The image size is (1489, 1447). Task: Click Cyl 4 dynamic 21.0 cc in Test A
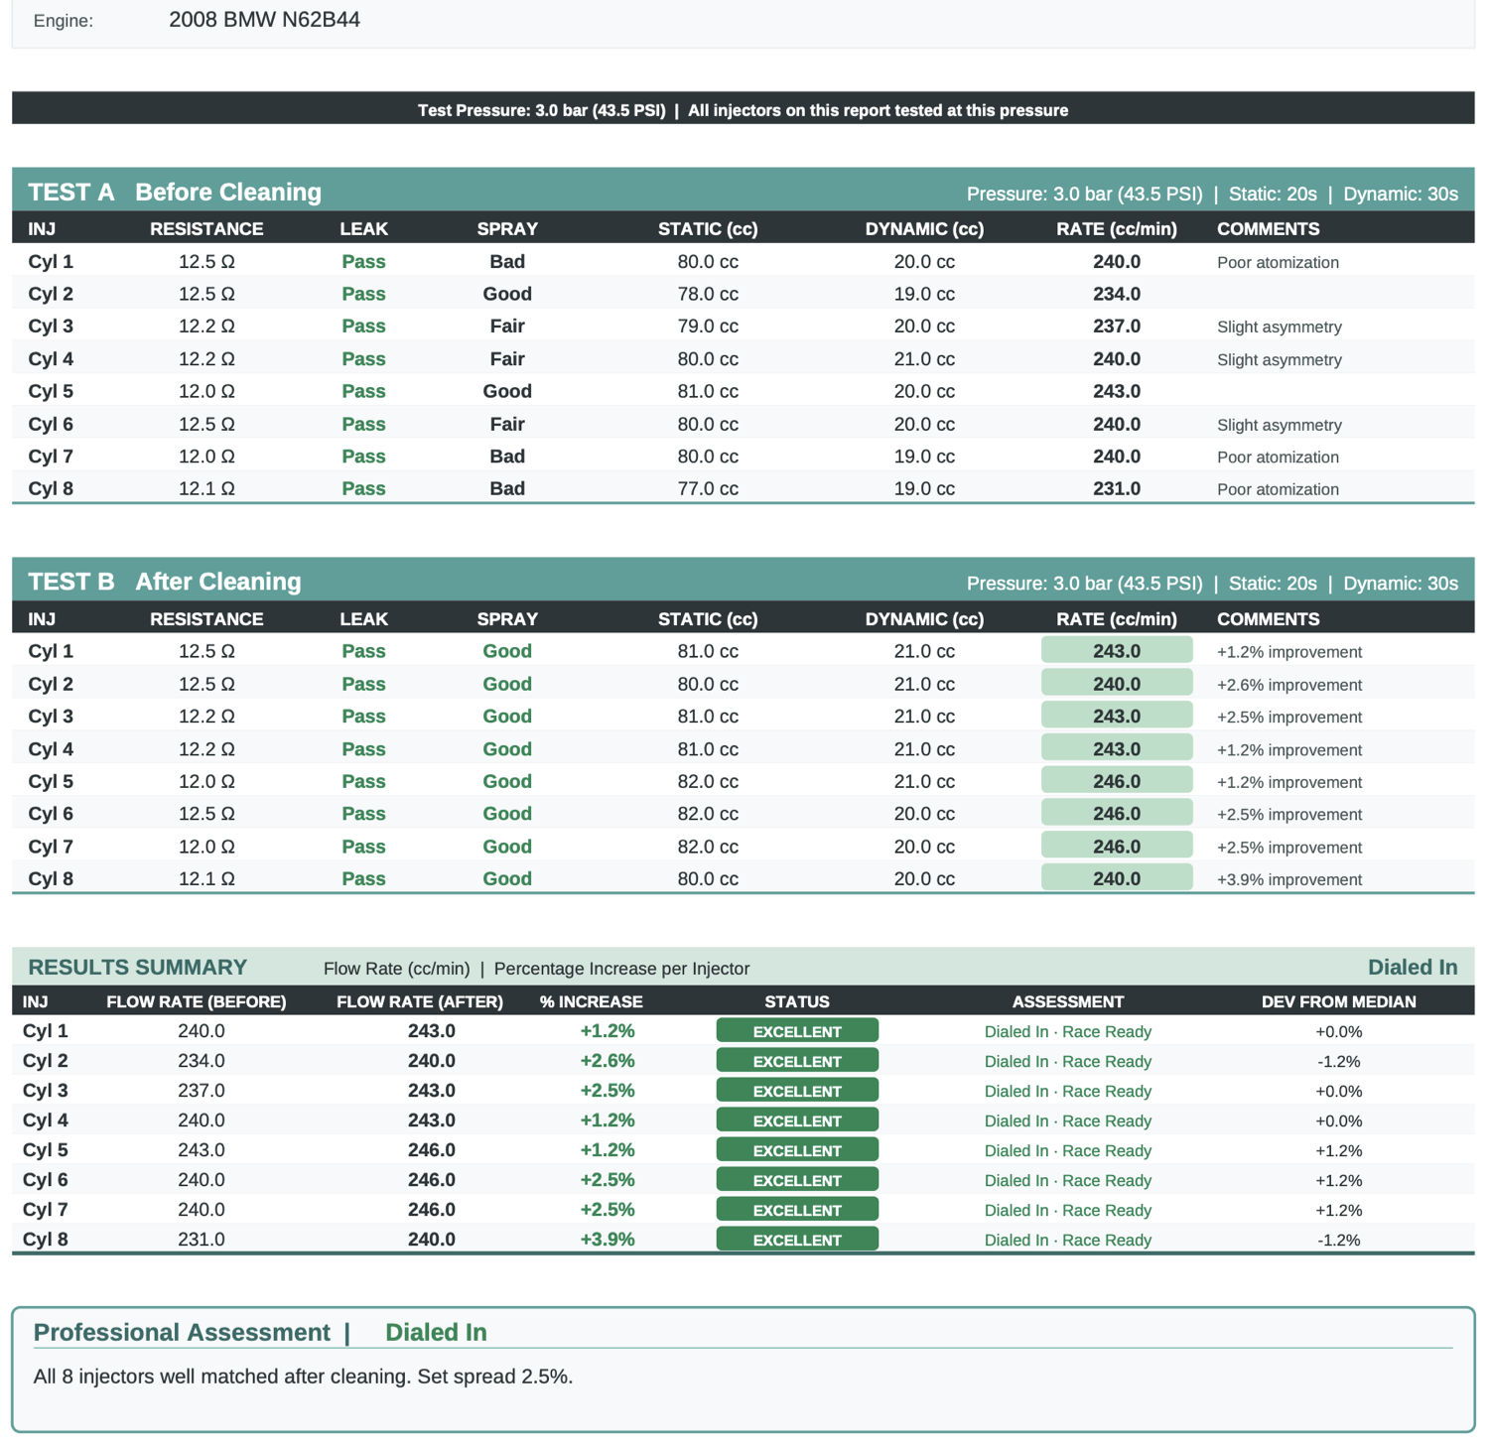924,359
